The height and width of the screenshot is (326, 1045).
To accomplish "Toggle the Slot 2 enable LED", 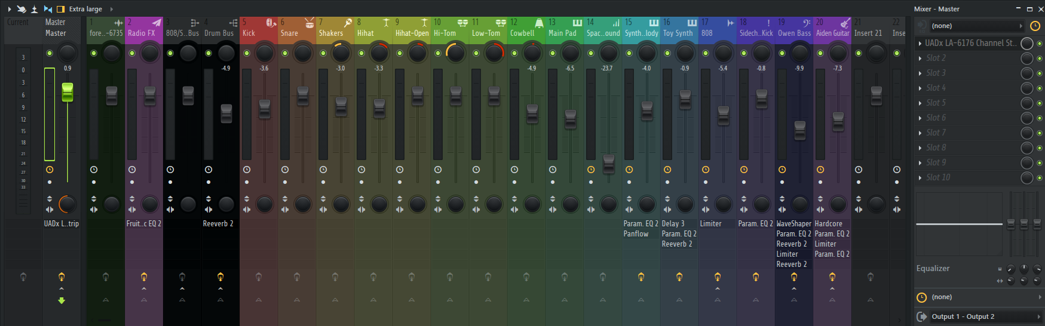I will pos(1040,59).
